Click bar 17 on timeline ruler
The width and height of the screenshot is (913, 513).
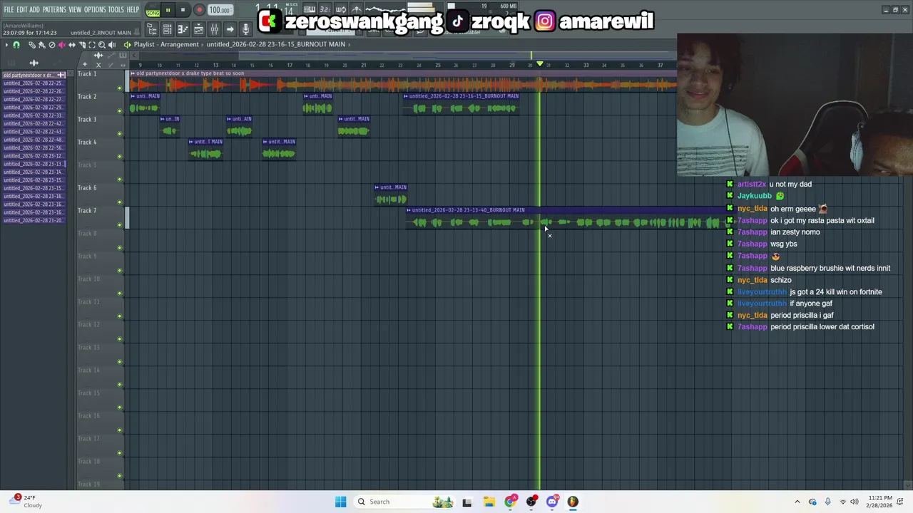[289, 65]
